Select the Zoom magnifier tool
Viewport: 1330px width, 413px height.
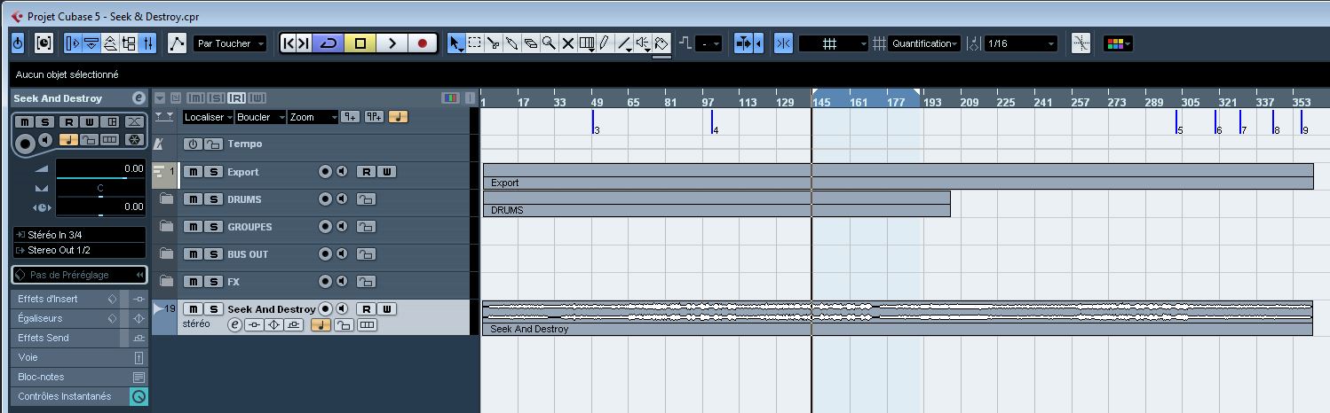coord(550,43)
